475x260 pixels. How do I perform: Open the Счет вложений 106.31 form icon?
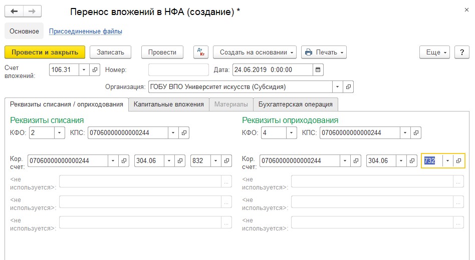[x=95, y=70]
